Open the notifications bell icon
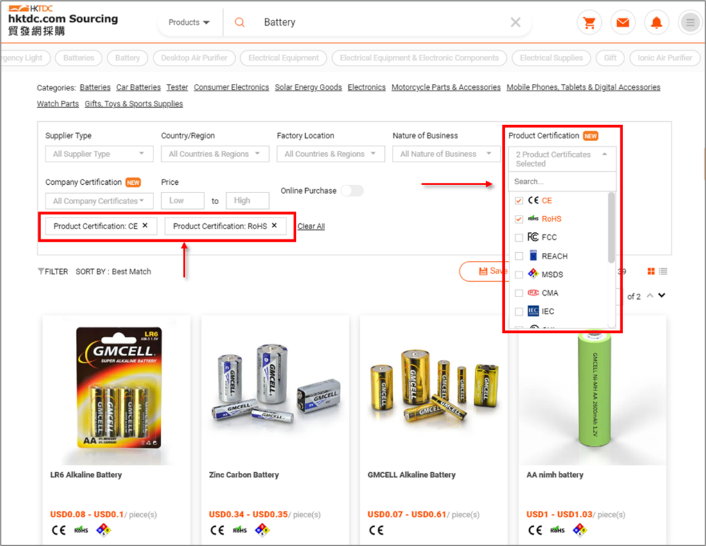This screenshot has height=546, width=706. point(657,22)
